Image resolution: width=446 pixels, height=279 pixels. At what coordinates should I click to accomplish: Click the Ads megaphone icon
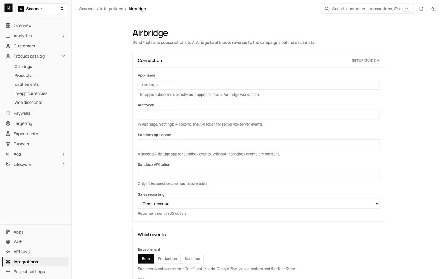[8, 154]
